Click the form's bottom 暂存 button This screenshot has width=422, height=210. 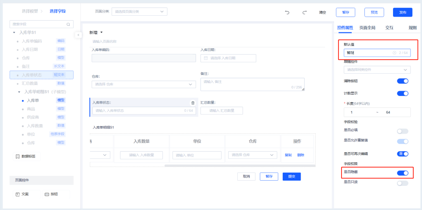[x=269, y=176]
